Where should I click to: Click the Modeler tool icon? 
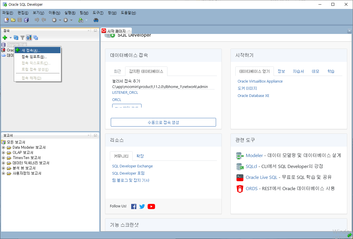click(240, 156)
